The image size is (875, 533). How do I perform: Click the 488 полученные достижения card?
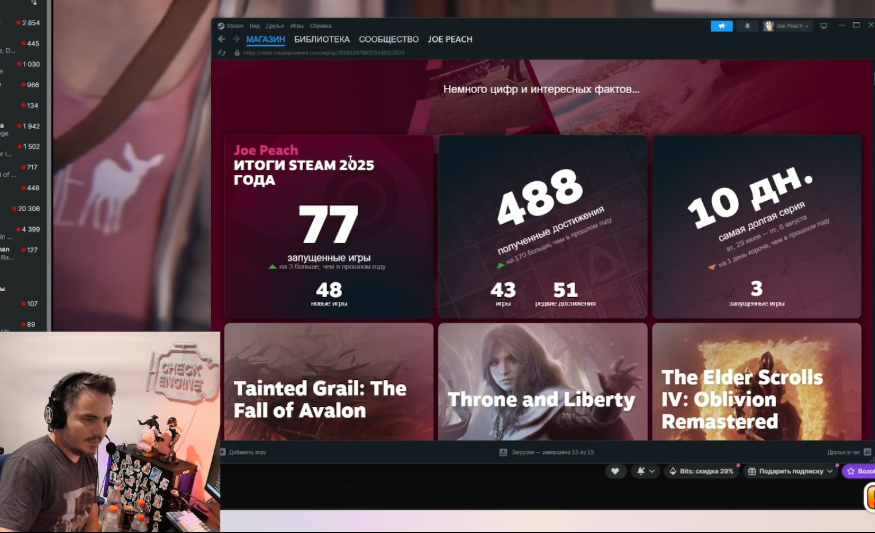point(543,227)
